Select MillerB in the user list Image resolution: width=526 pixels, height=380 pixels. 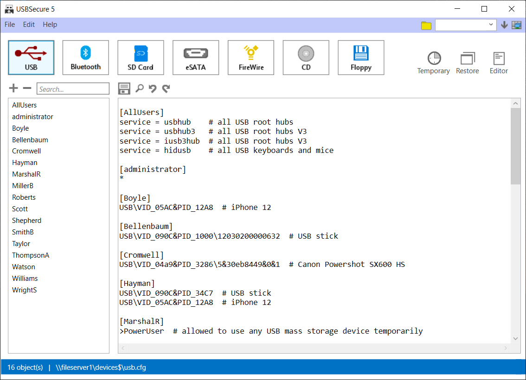[x=22, y=186]
